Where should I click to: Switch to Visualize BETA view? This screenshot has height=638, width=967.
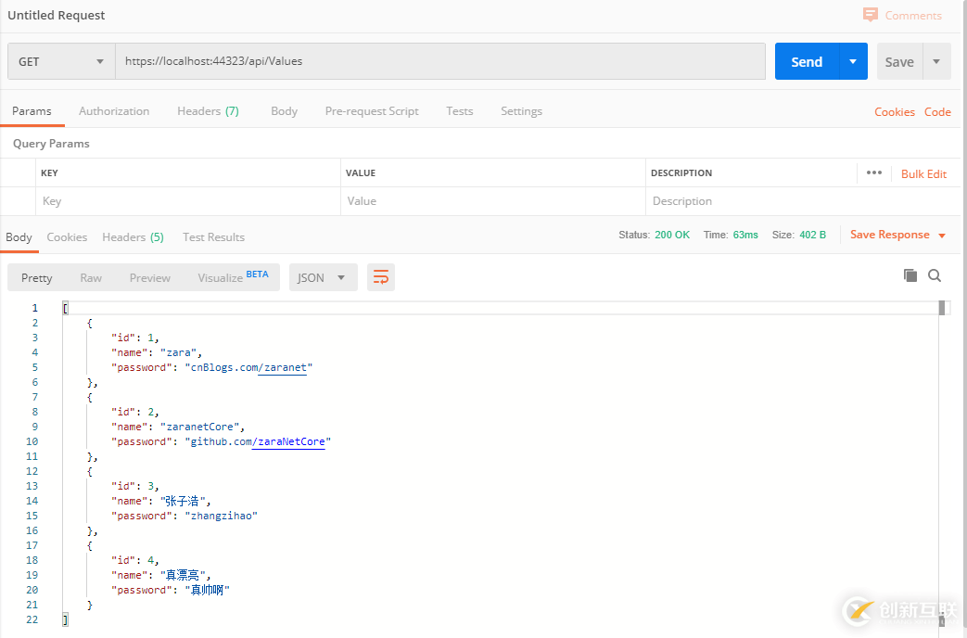(233, 277)
